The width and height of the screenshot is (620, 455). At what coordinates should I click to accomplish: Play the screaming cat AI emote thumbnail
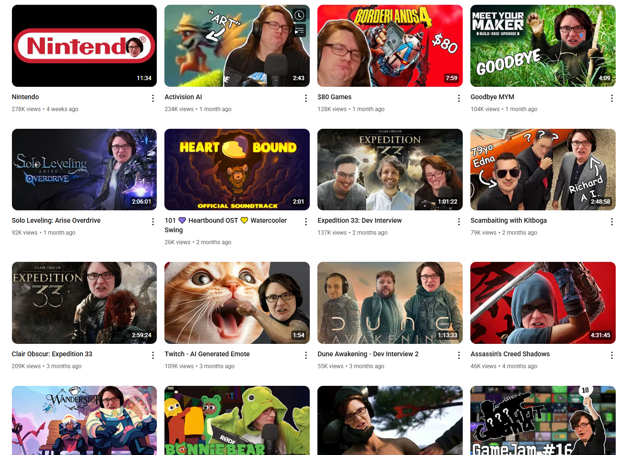pyautogui.click(x=237, y=303)
